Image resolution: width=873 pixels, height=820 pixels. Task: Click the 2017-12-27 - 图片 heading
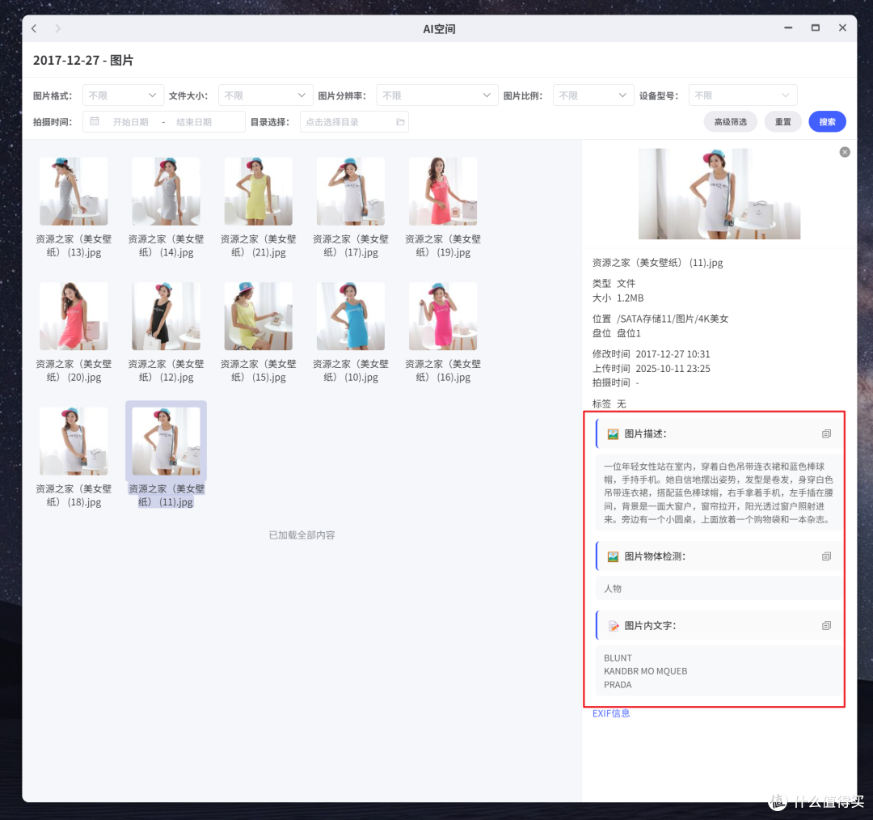click(83, 60)
